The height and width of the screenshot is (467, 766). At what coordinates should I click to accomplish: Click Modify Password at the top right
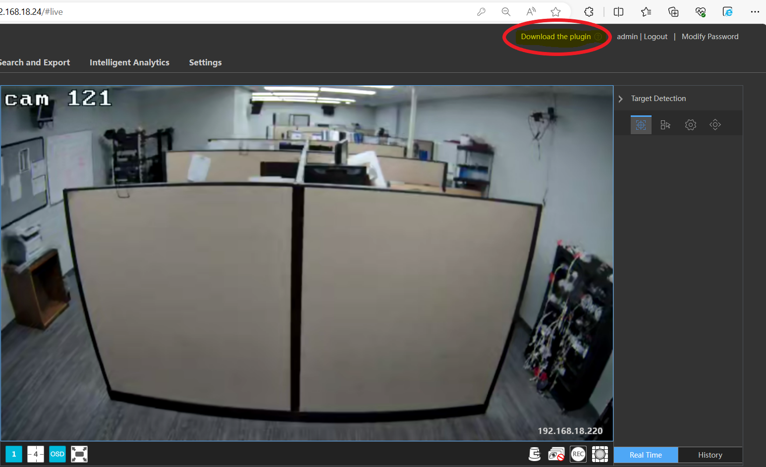(710, 36)
